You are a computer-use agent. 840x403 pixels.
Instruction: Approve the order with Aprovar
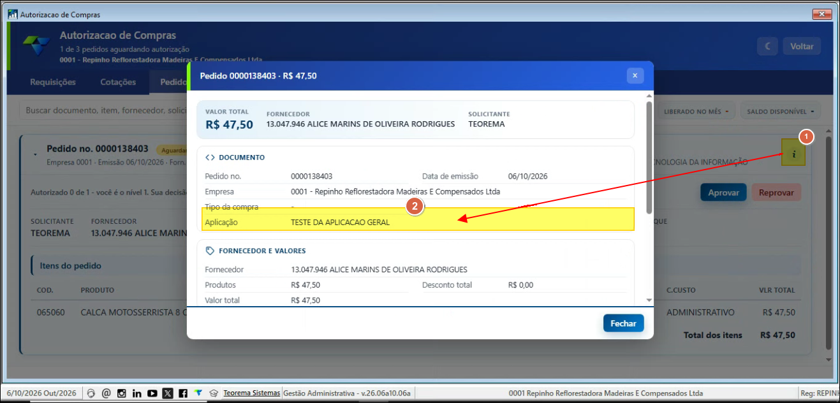[723, 193]
